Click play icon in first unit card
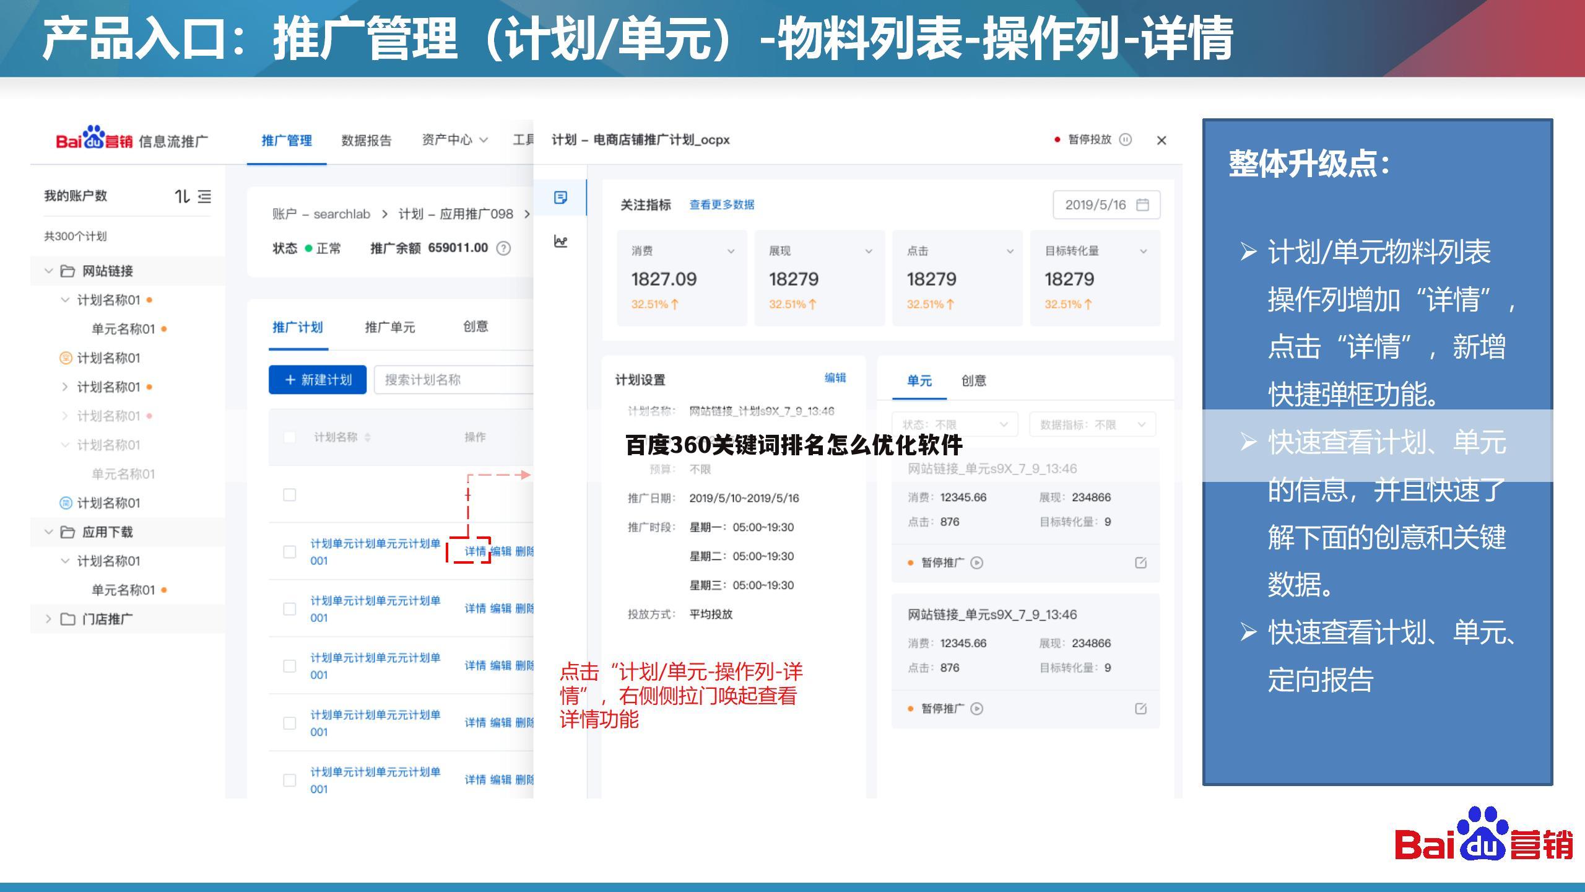The image size is (1585, 892). click(977, 563)
